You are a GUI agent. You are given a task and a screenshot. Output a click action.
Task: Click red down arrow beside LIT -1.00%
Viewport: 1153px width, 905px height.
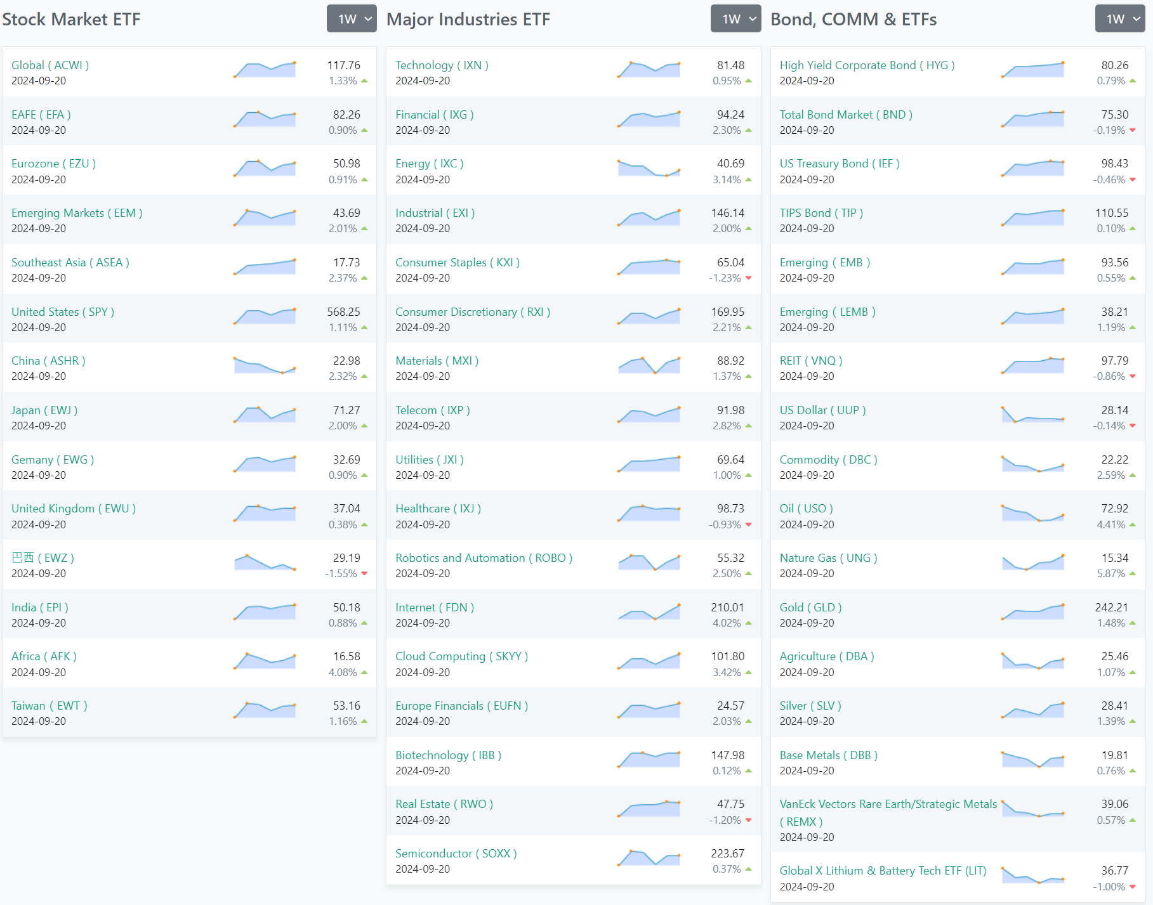(x=1133, y=887)
